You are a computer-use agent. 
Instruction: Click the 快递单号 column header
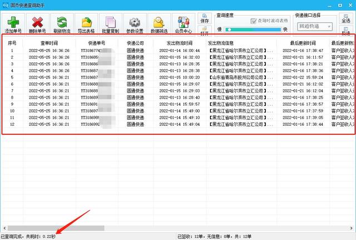click(x=96, y=43)
